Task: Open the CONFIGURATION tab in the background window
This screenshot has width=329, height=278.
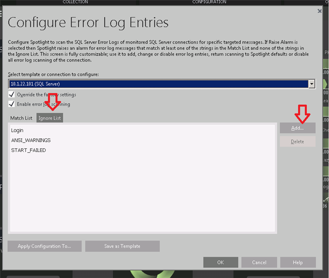Action: click(x=209, y=2)
